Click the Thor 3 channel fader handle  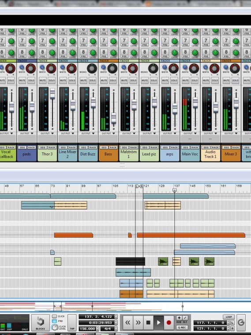tap(52, 94)
